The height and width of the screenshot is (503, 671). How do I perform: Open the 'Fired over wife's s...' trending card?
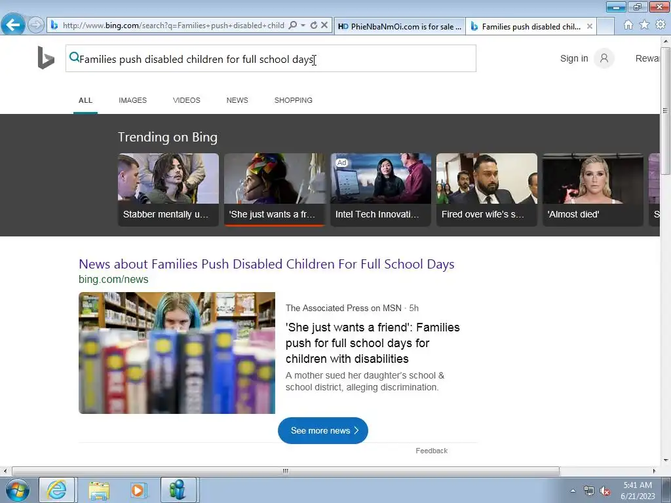coord(487,189)
